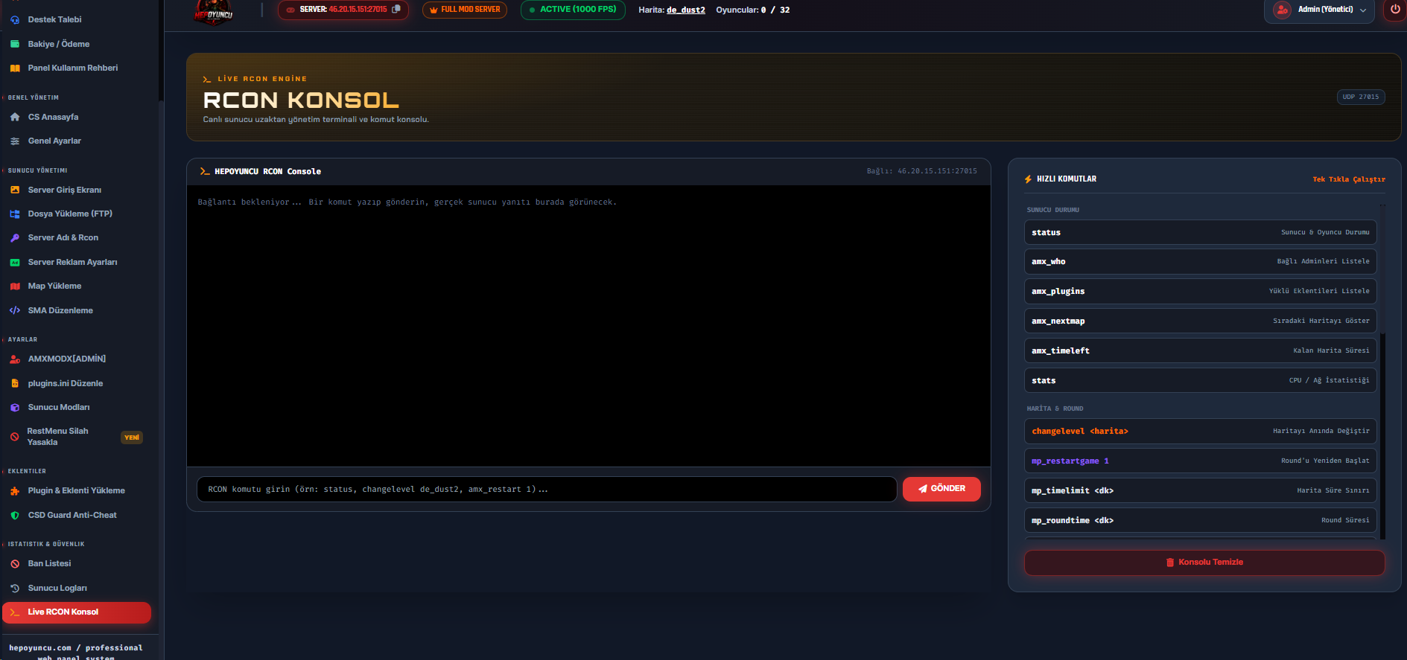Run the amx_who quick command

tap(1201, 262)
